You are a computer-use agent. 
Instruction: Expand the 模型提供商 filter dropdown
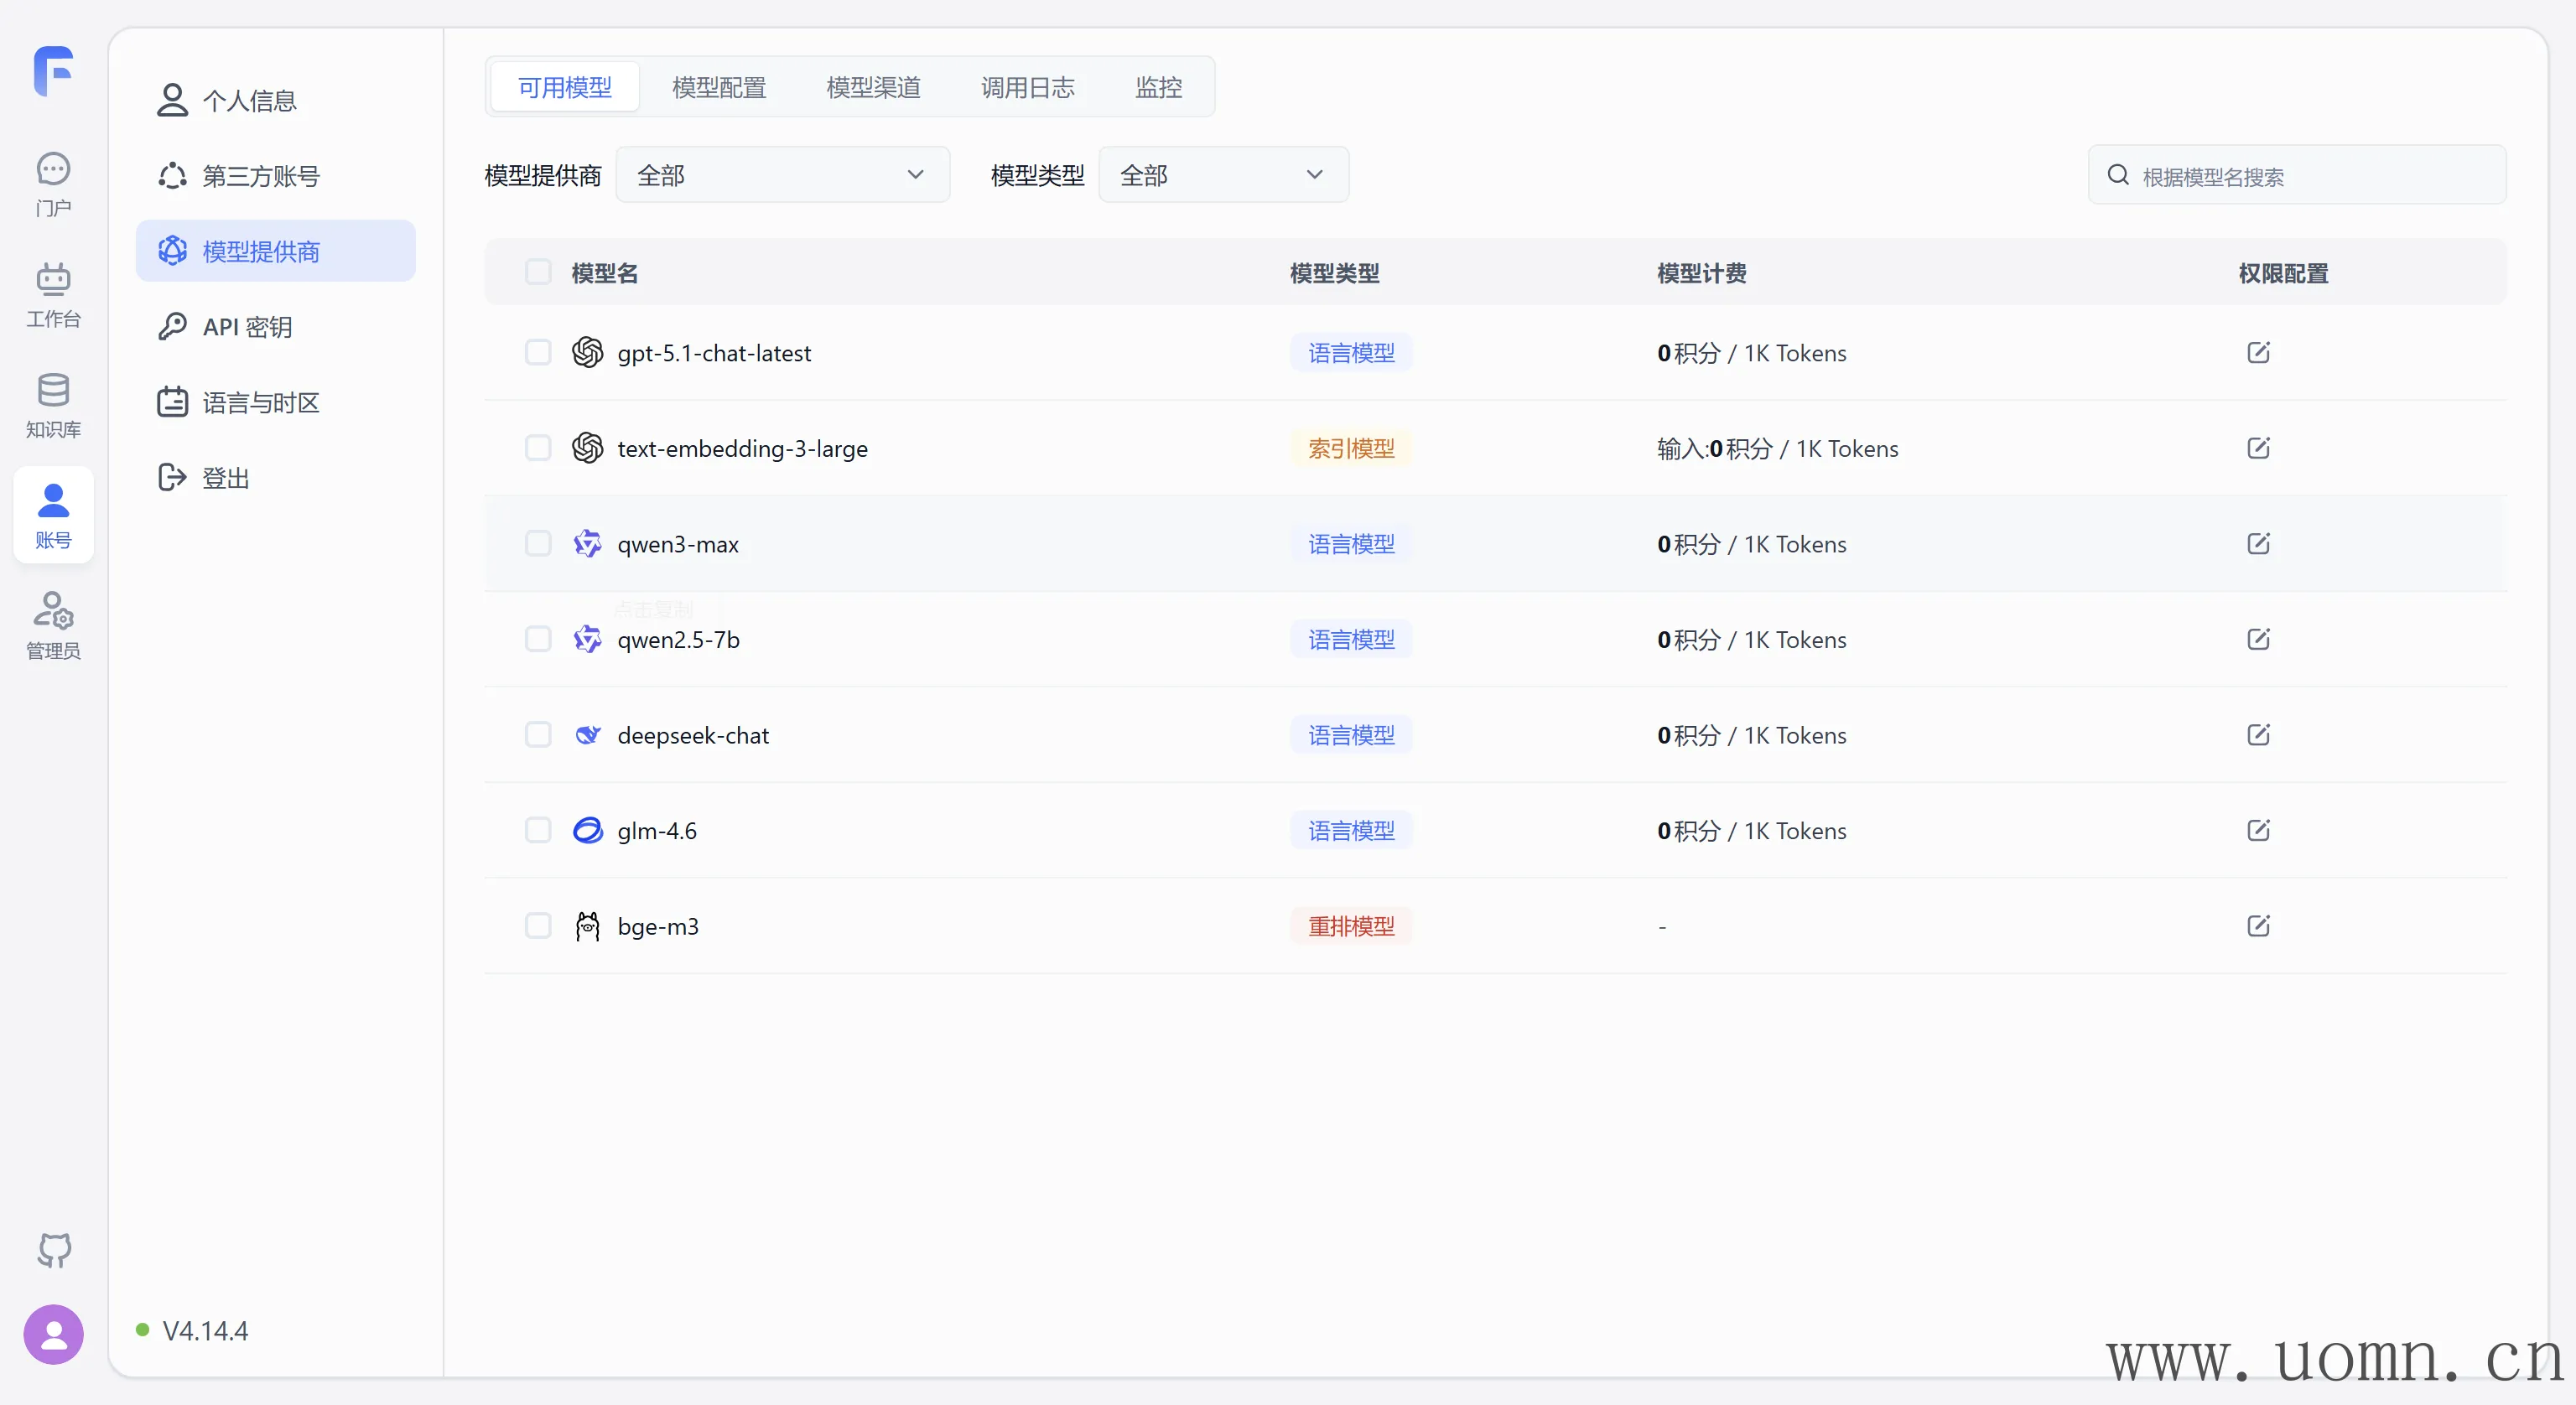pyautogui.click(x=782, y=175)
